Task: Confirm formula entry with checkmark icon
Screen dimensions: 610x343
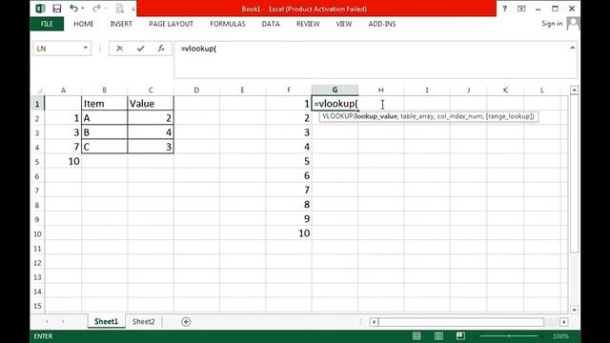Action: [140, 49]
